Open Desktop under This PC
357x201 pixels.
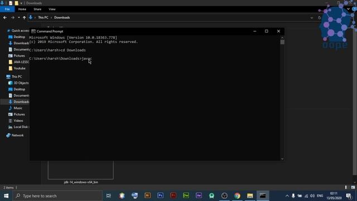17,89
